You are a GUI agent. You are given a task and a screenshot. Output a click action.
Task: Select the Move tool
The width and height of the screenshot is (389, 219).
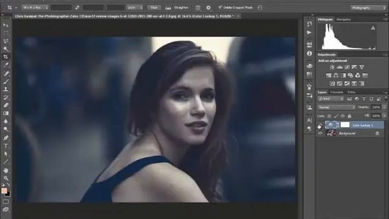tap(5, 25)
